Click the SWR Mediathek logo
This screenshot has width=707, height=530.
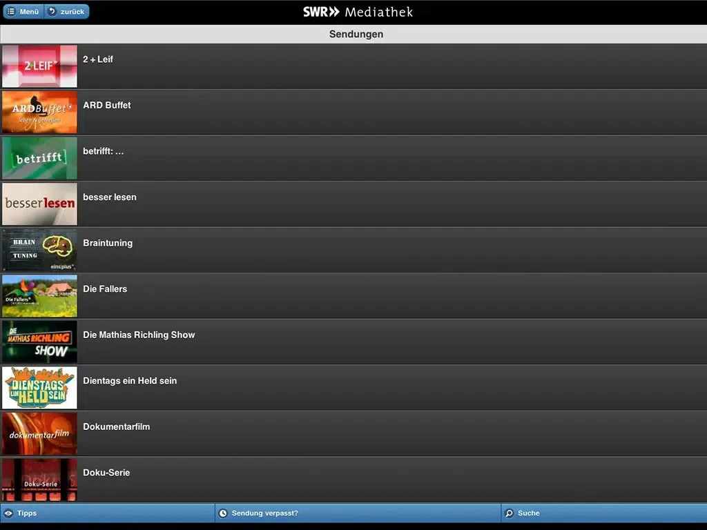click(358, 12)
